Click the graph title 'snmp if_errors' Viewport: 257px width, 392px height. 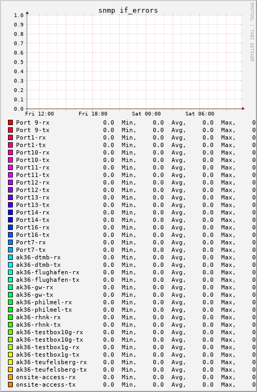(x=128, y=11)
